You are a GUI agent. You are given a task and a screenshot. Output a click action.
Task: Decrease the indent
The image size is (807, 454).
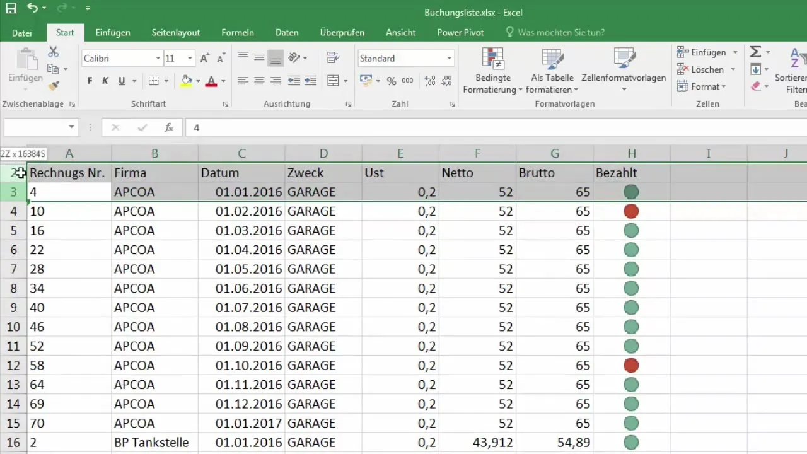pos(294,81)
